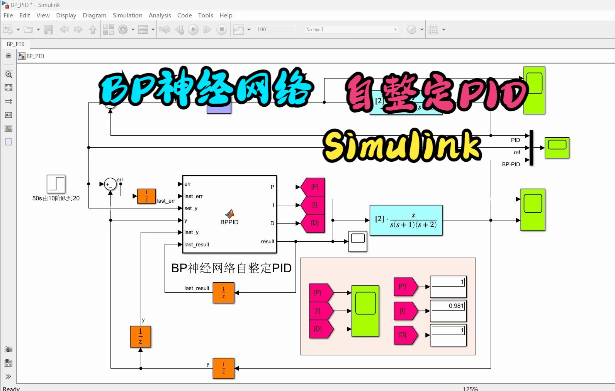615x391 pixels.
Task: Click the fast restart toolbar icon
Action: [165, 29]
